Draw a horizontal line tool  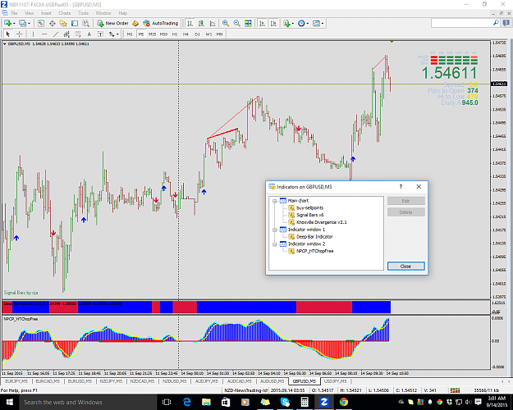pyautogui.click(x=44, y=34)
